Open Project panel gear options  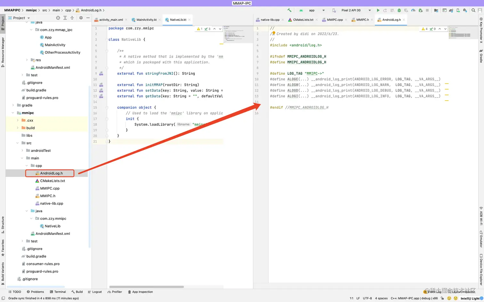(x=81, y=18)
